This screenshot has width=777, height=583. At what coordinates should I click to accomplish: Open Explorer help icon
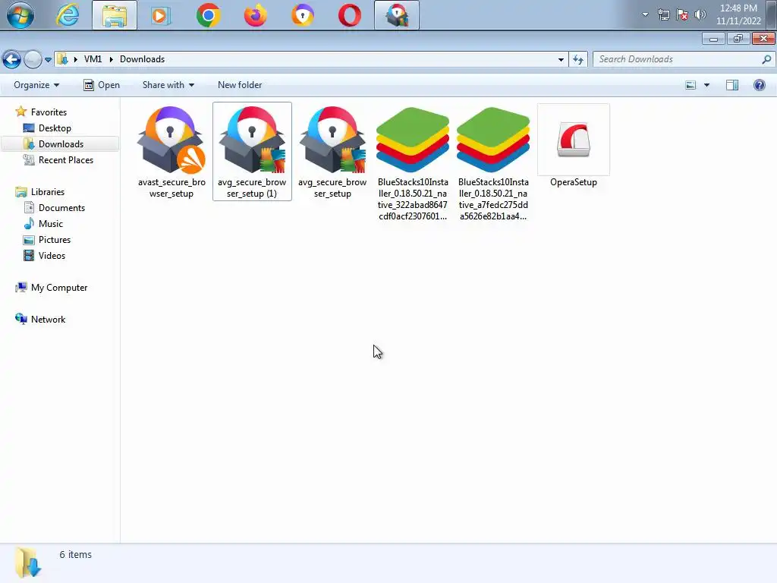(759, 85)
